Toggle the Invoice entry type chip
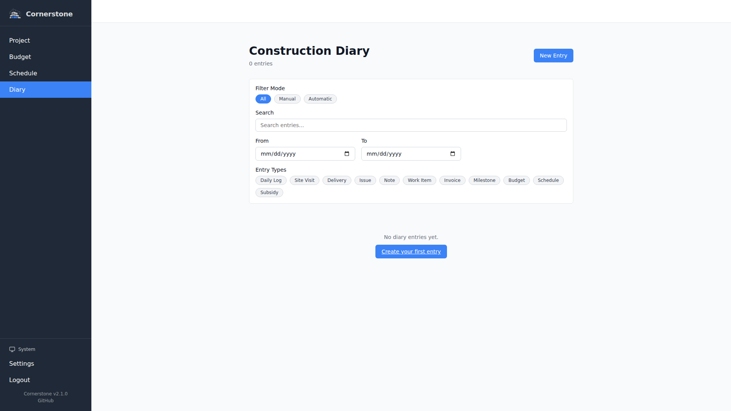This screenshot has height=411, width=731. coord(452,180)
